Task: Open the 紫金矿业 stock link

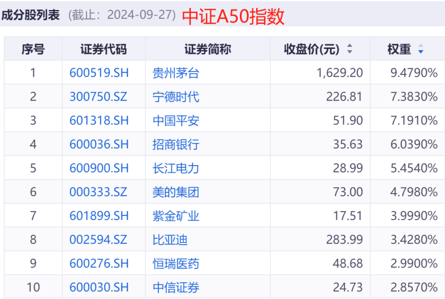Action: coord(176,216)
